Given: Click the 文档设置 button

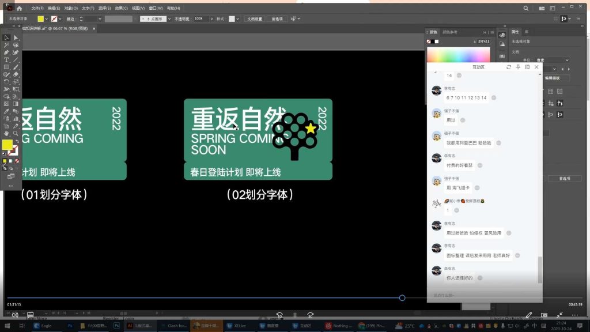Looking at the screenshot, I should pyautogui.click(x=255, y=19).
